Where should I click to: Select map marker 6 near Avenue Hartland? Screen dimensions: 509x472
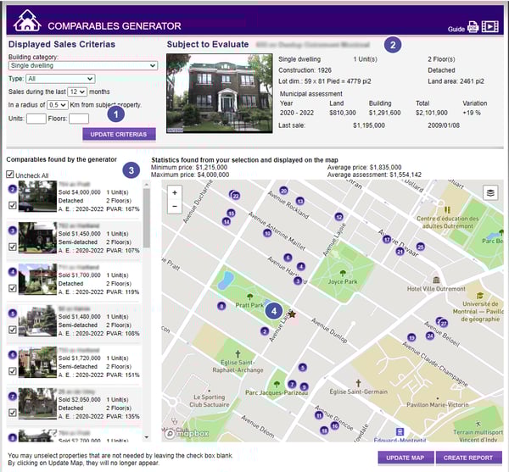[x=288, y=258]
